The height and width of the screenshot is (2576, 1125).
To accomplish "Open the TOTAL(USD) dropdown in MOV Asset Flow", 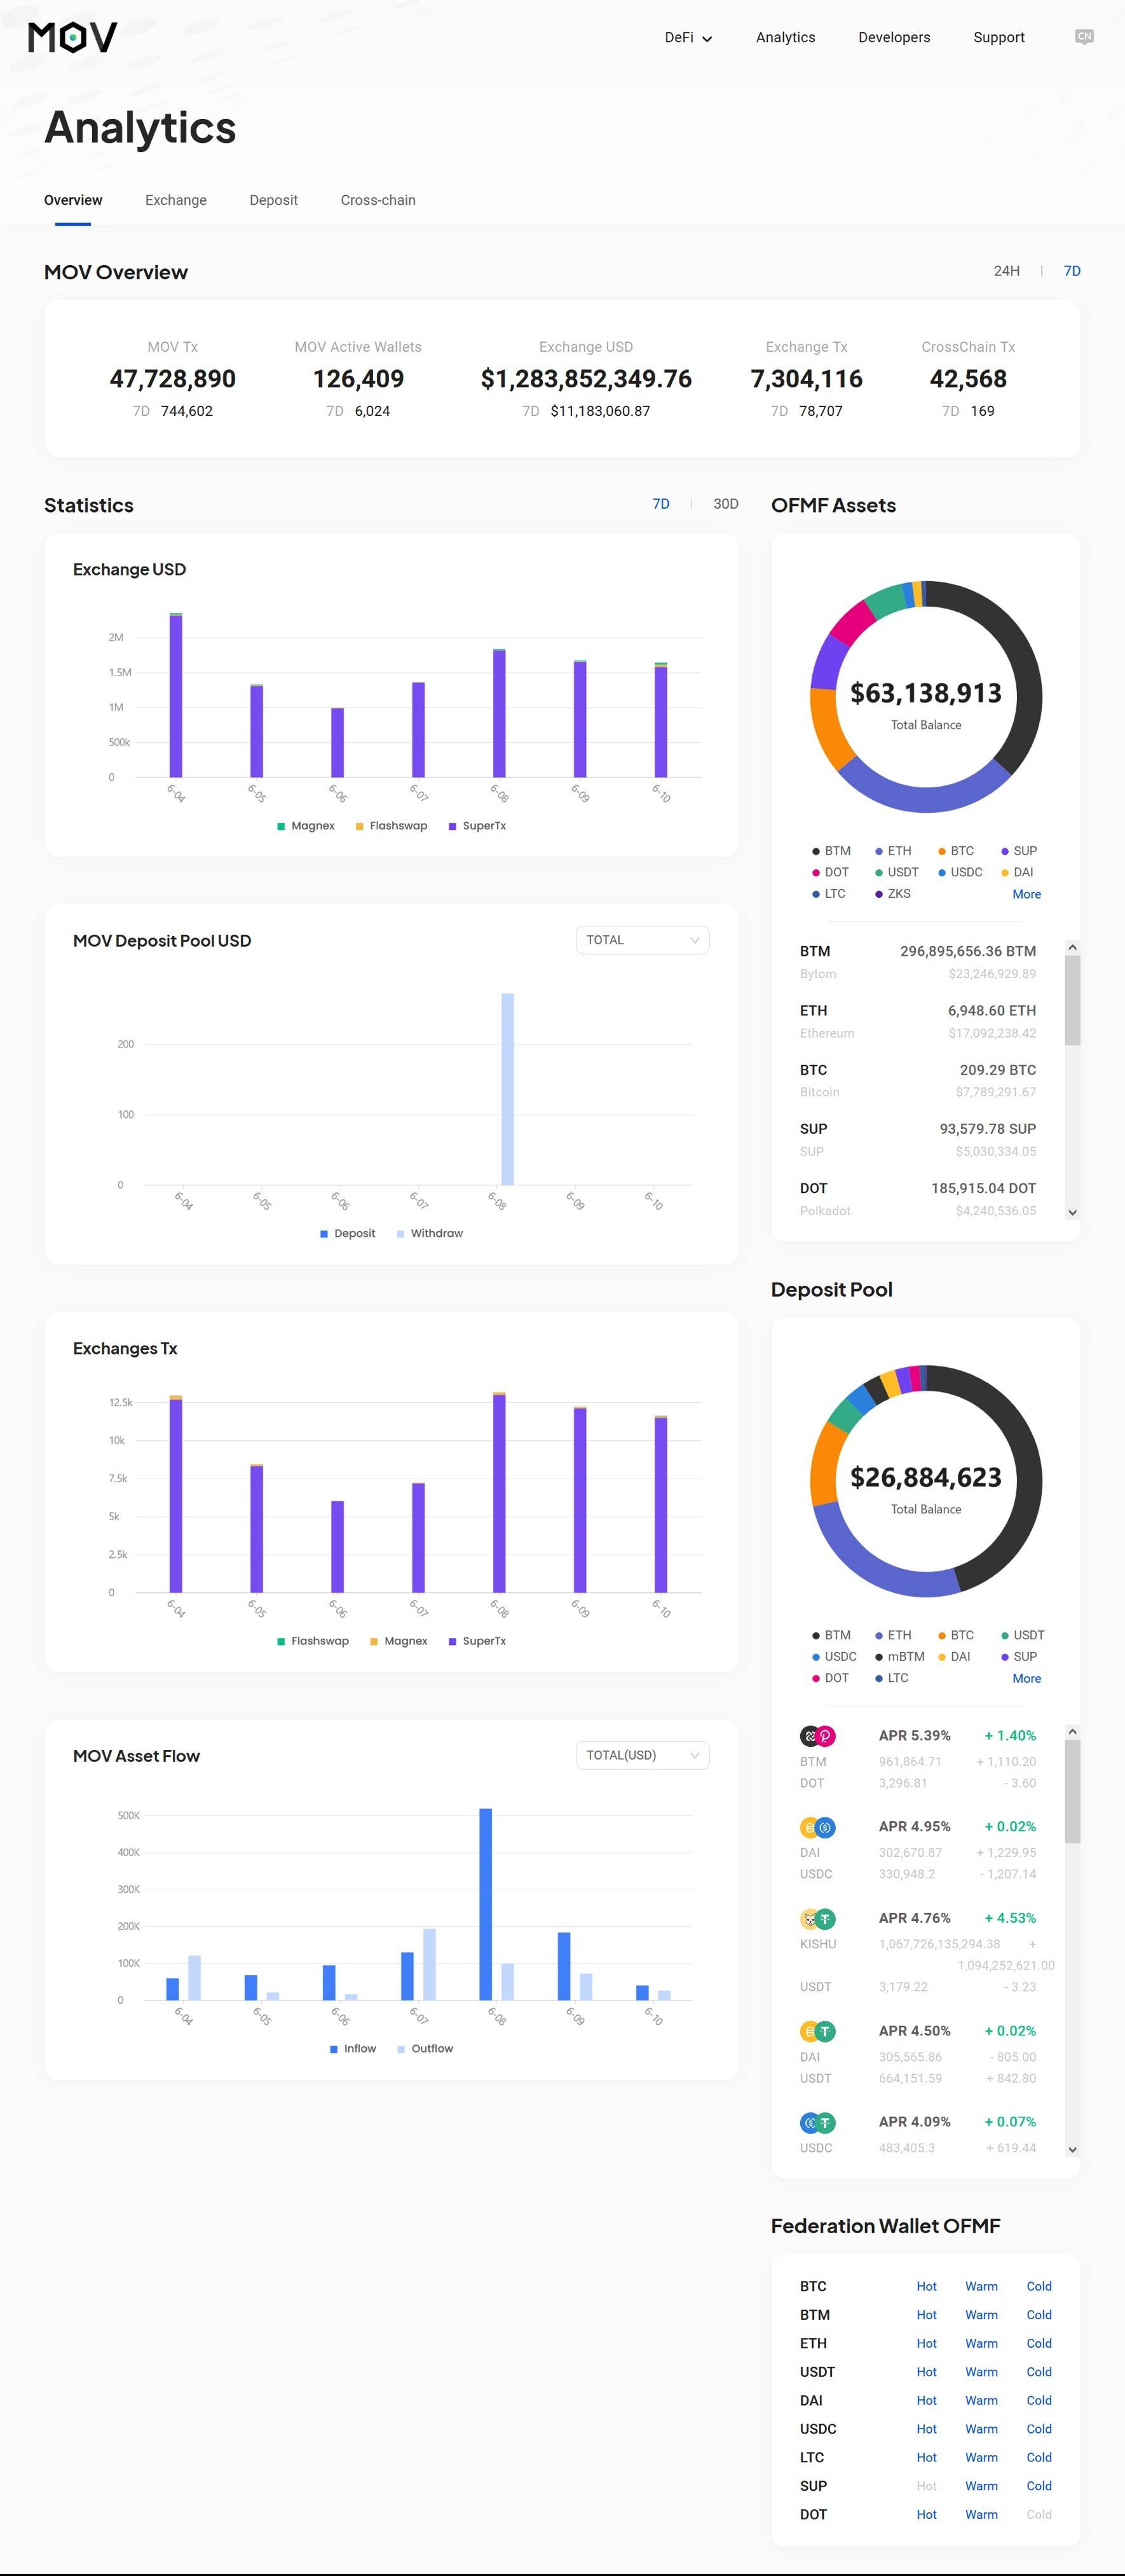I will [643, 1755].
